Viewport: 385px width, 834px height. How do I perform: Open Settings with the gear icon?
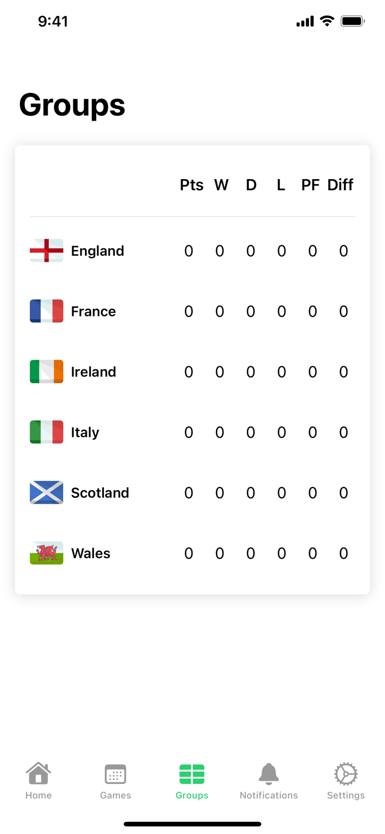tap(345, 773)
